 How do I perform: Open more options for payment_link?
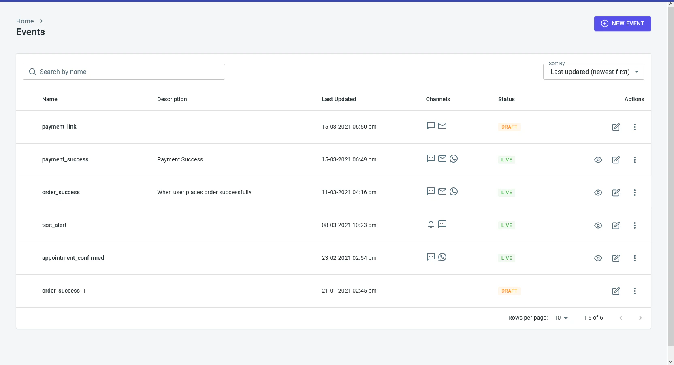pos(635,127)
